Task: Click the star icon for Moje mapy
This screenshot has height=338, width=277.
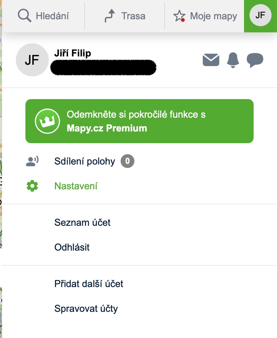Action: (179, 16)
